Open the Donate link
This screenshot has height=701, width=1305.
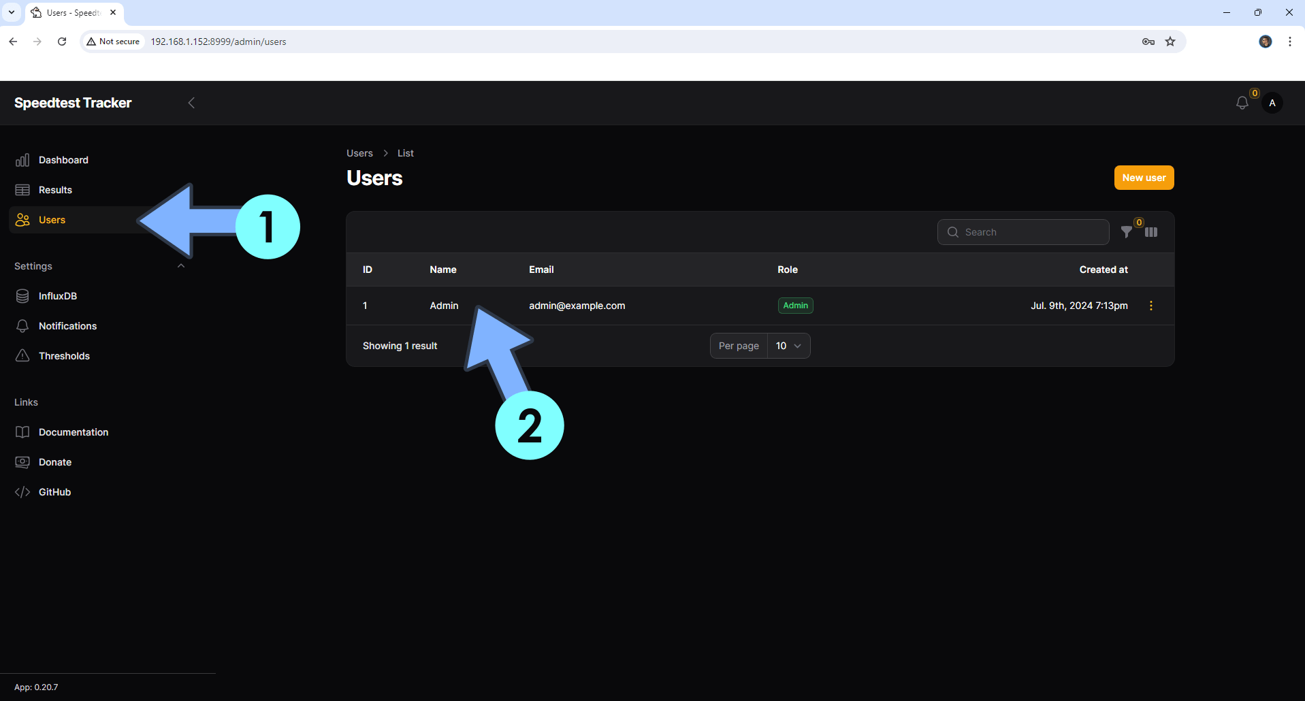55,462
